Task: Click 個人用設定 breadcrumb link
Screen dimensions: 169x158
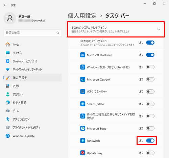Action: pyautogui.click(x=82, y=16)
